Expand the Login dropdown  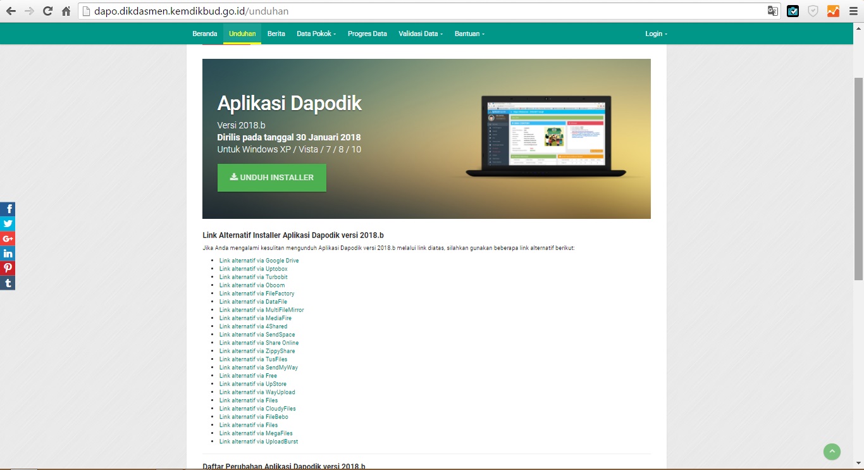point(655,34)
